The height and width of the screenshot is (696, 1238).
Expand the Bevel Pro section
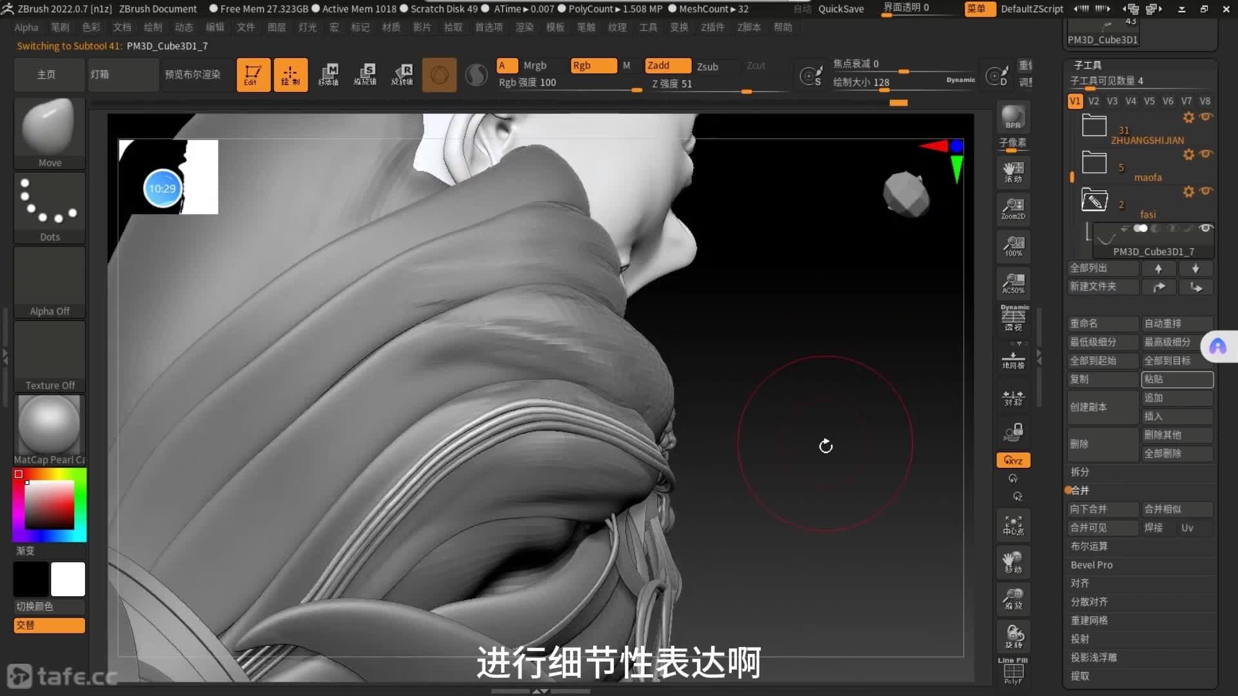[1092, 565]
